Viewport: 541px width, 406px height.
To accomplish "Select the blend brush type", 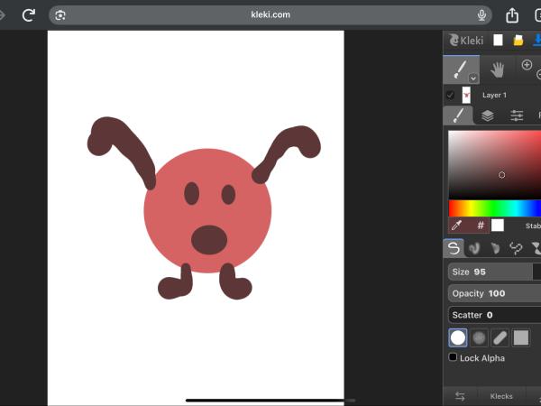I will point(474,248).
